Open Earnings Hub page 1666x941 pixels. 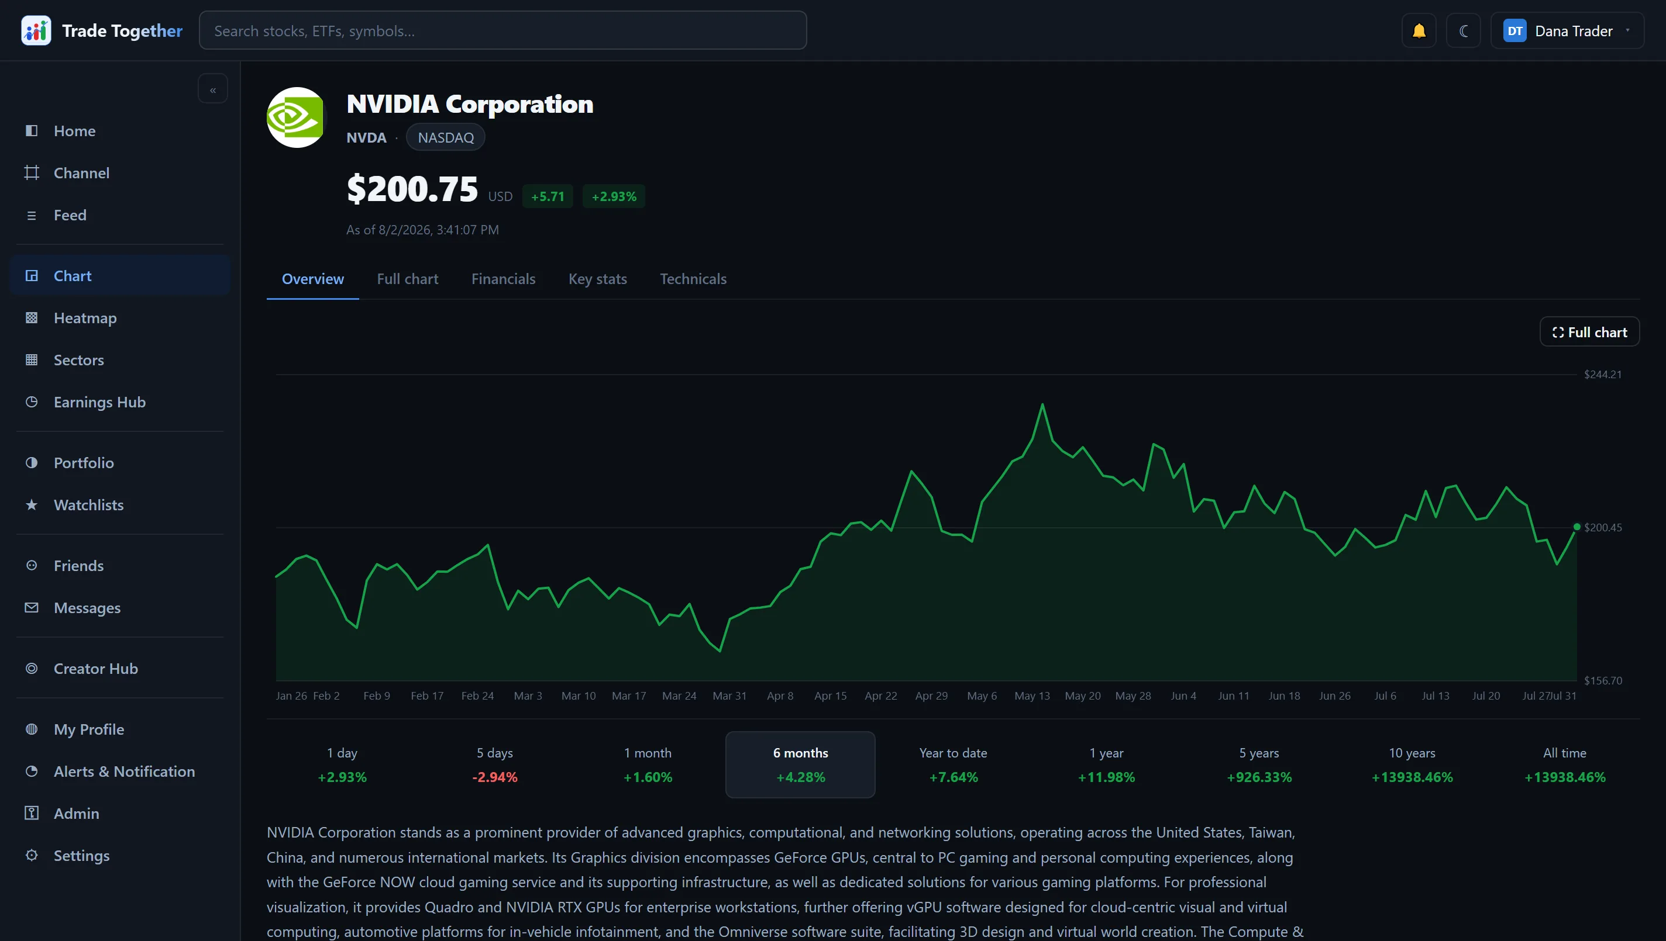point(120,402)
